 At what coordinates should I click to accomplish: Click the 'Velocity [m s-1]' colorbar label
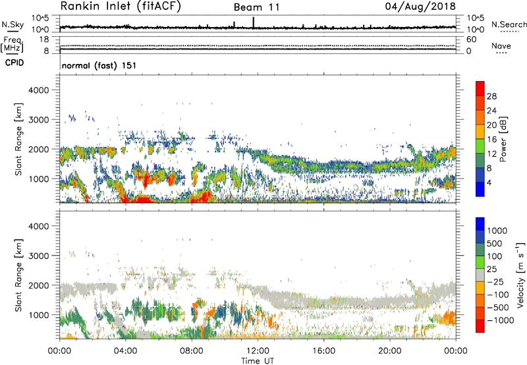pos(520,275)
